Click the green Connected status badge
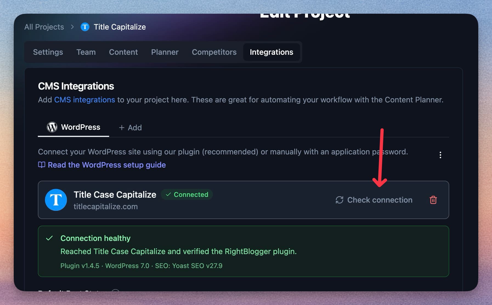 (x=187, y=194)
